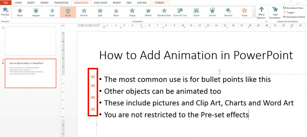Apply the Shape animation
Image resolution: width=307 pixels, height=137 pixels.
point(132,12)
